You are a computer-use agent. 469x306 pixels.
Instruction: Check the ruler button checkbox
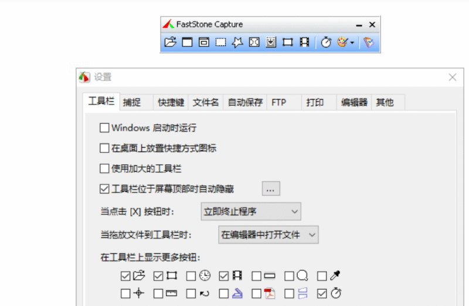point(158,294)
